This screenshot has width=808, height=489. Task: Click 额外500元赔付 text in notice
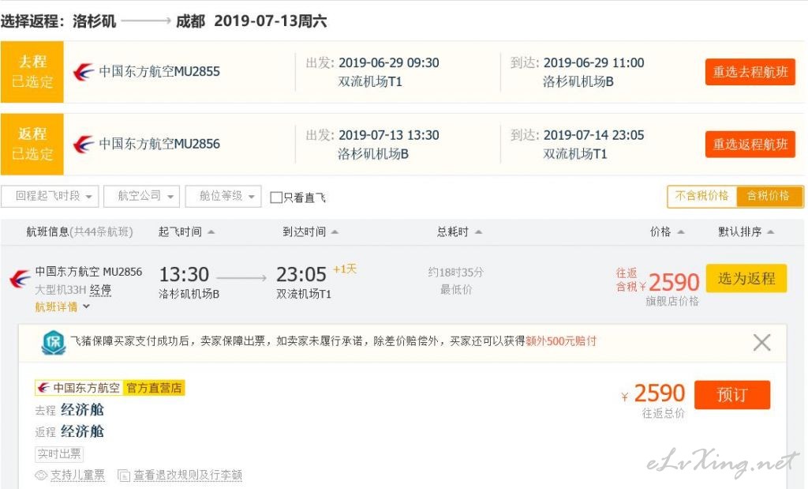click(561, 341)
